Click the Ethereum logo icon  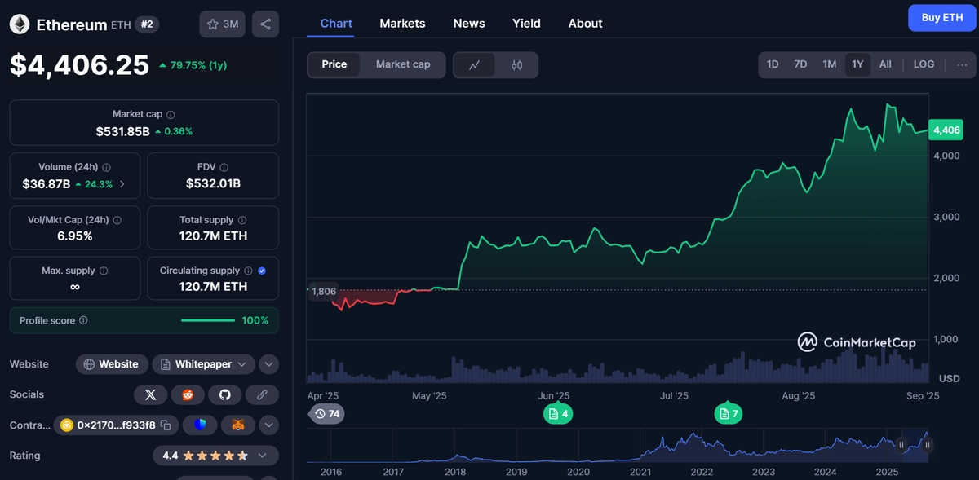pos(19,24)
